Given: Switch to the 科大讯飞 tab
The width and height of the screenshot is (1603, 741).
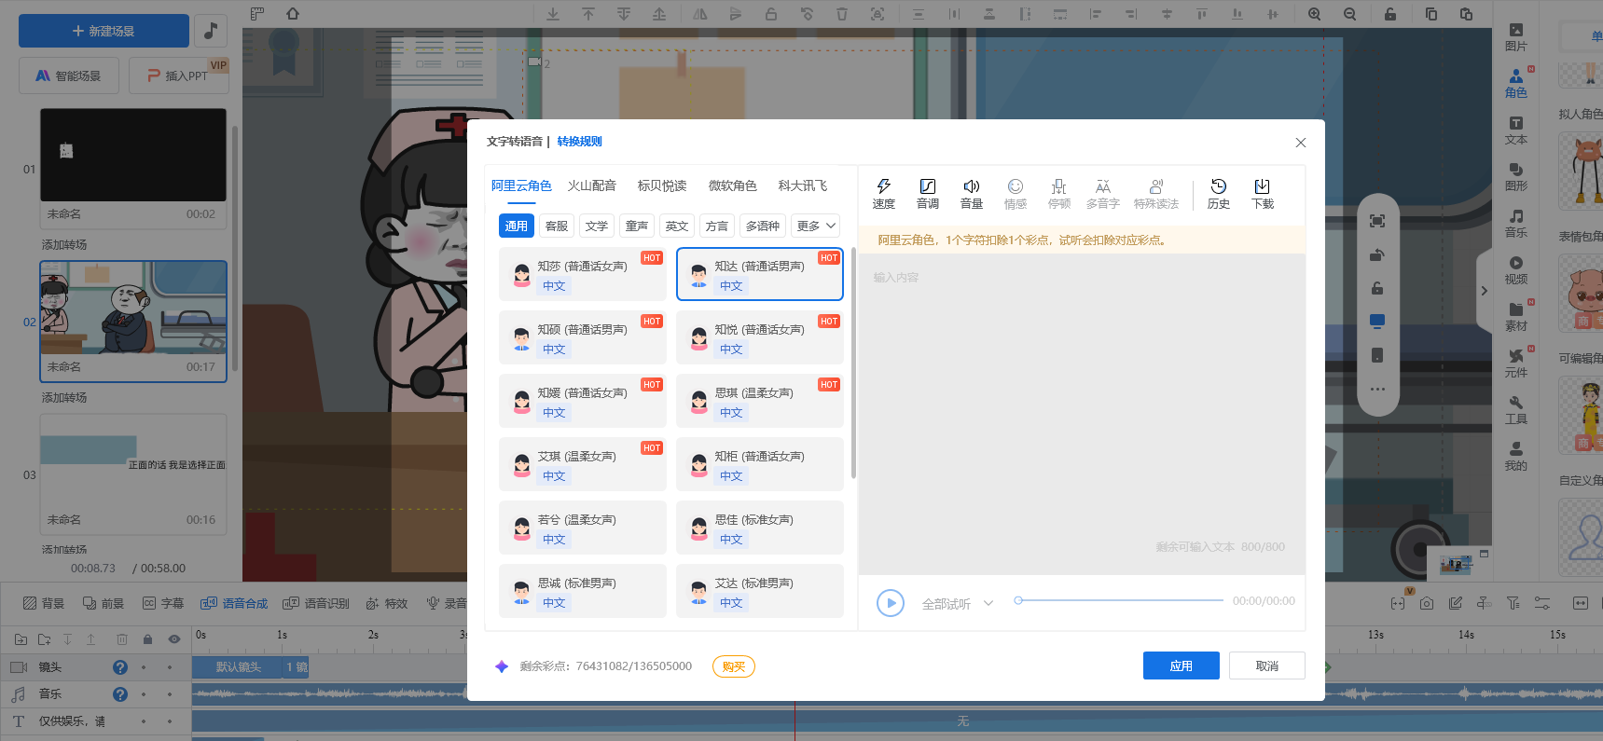Looking at the screenshot, I should click(802, 185).
